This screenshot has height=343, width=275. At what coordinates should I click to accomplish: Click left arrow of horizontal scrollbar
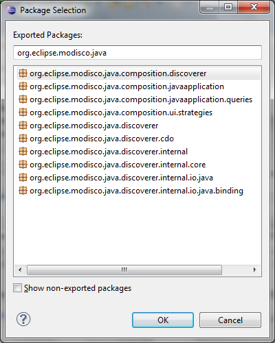tap(20, 270)
